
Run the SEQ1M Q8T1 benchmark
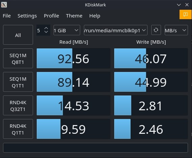coord(18,58)
